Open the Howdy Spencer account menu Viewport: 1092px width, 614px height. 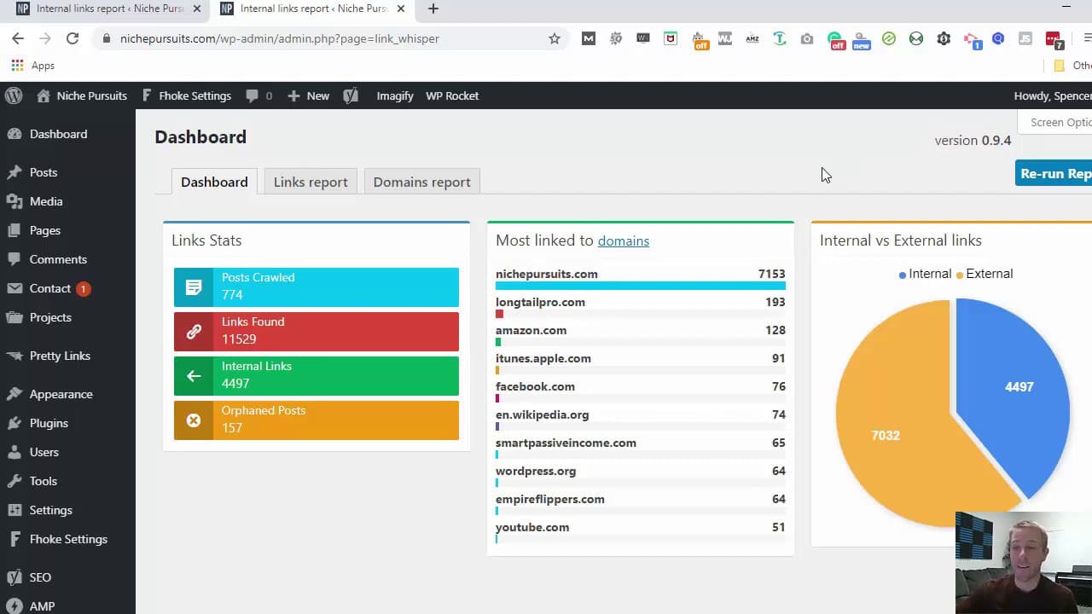coord(1053,96)
